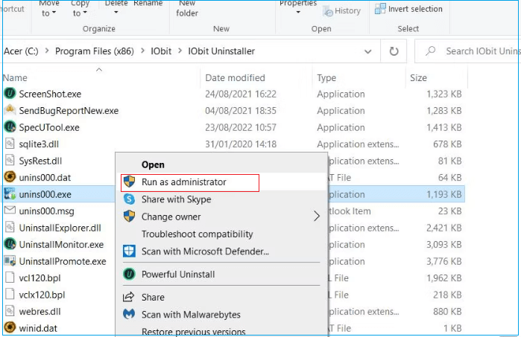This screenshot has height=337, width=521.
Task: Click the refresh button beside address bar
Action: pos(394,51)
